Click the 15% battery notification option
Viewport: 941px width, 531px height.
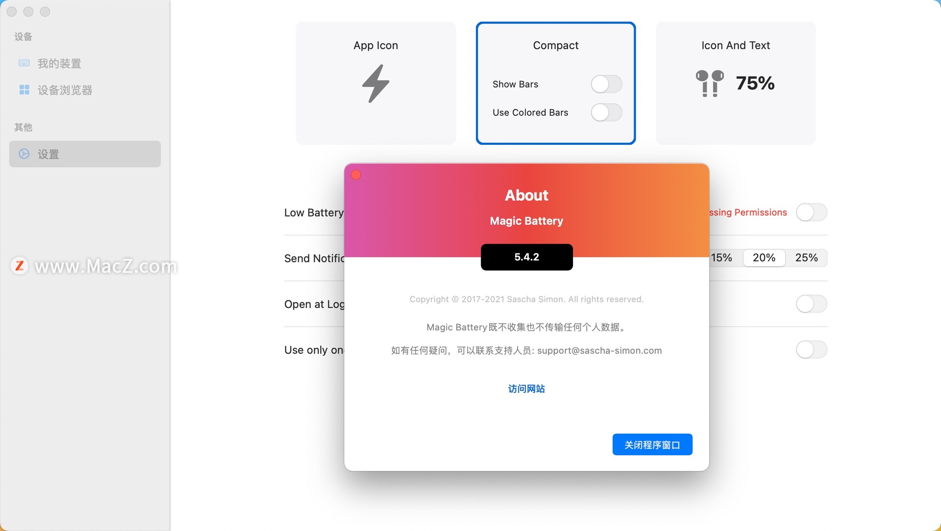720,257
